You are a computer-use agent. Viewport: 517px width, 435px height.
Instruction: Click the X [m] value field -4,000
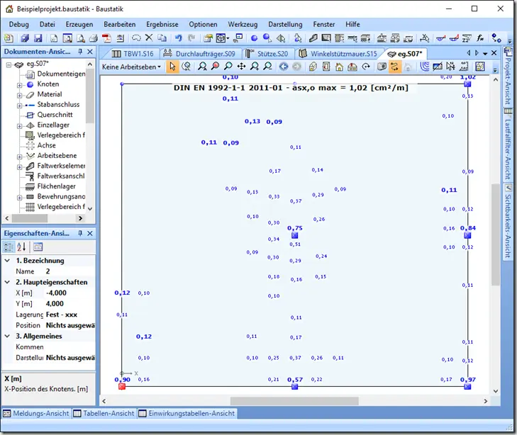tap(70, 293)
